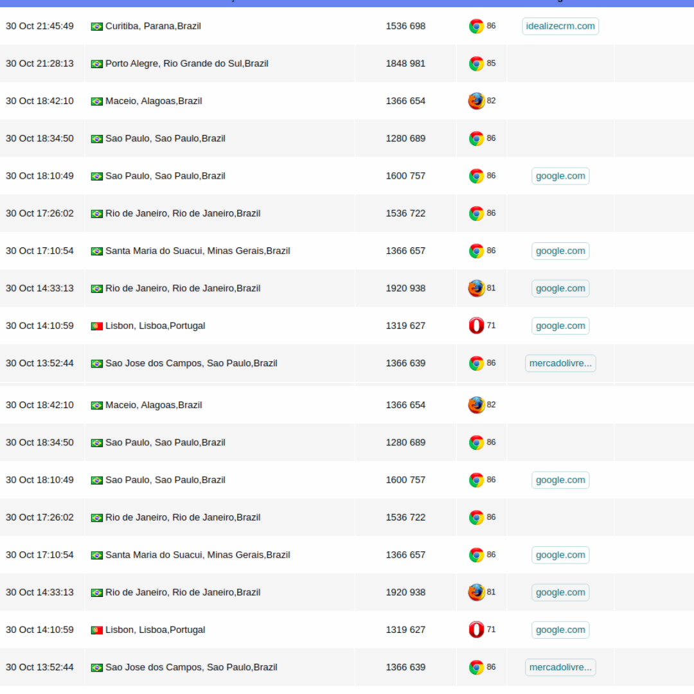Click the Portugal flag in the last Lisbon row
Image resolution: width=694 pixels, height=694 pixels.
point(97,630)
